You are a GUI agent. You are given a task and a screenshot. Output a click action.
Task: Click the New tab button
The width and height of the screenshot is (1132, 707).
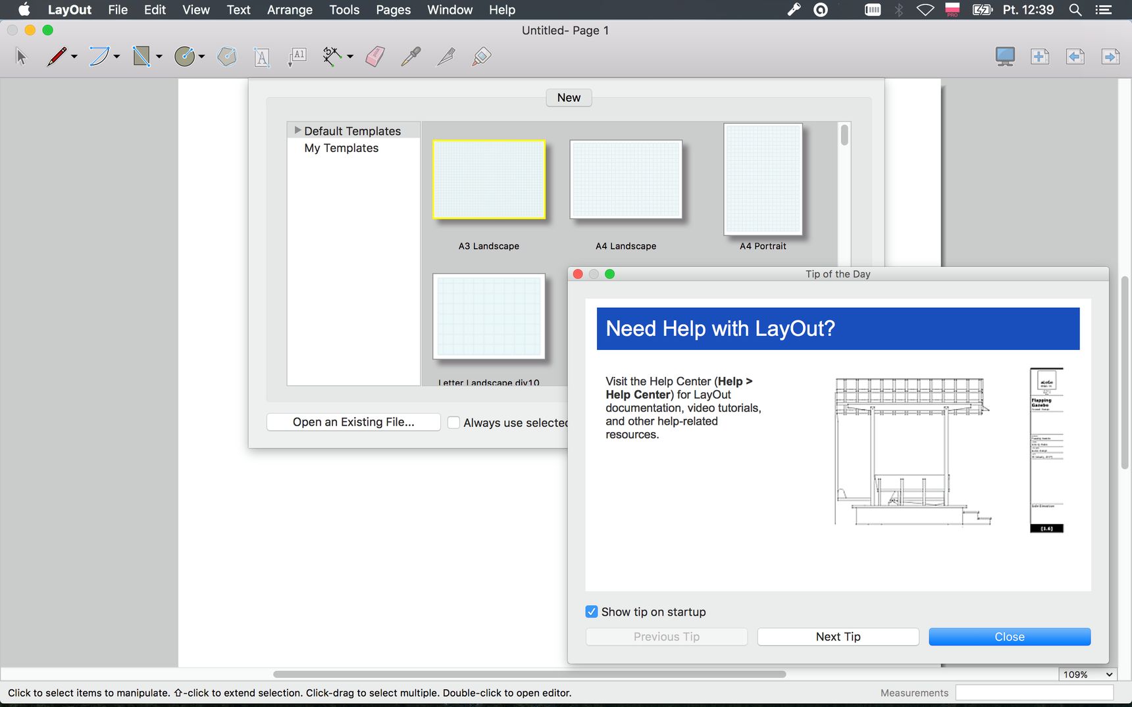pos(569,97)
